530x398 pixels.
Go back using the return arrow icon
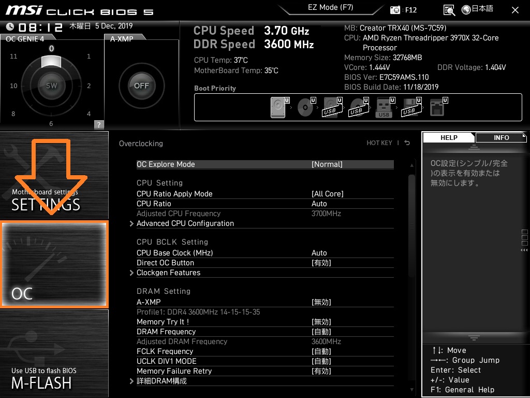(407, 143)
